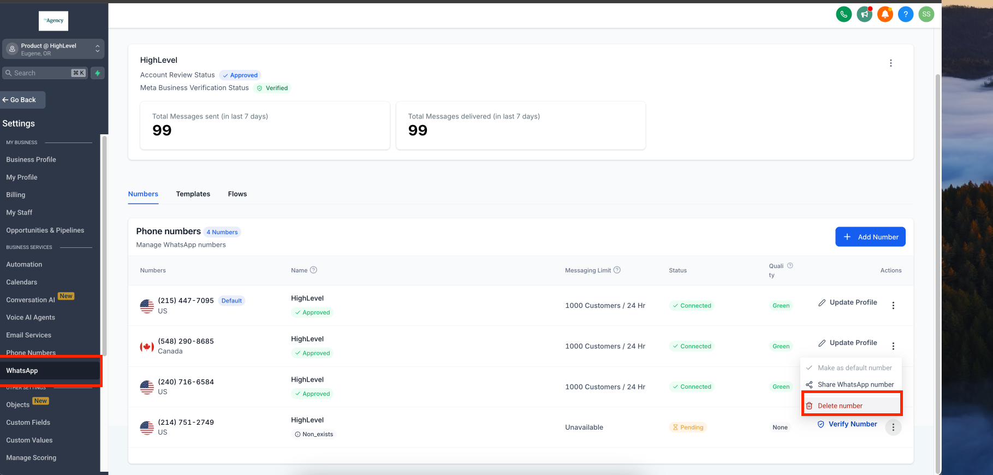Click the blue help question mark icon
The image size is (993, 475).
906,14
